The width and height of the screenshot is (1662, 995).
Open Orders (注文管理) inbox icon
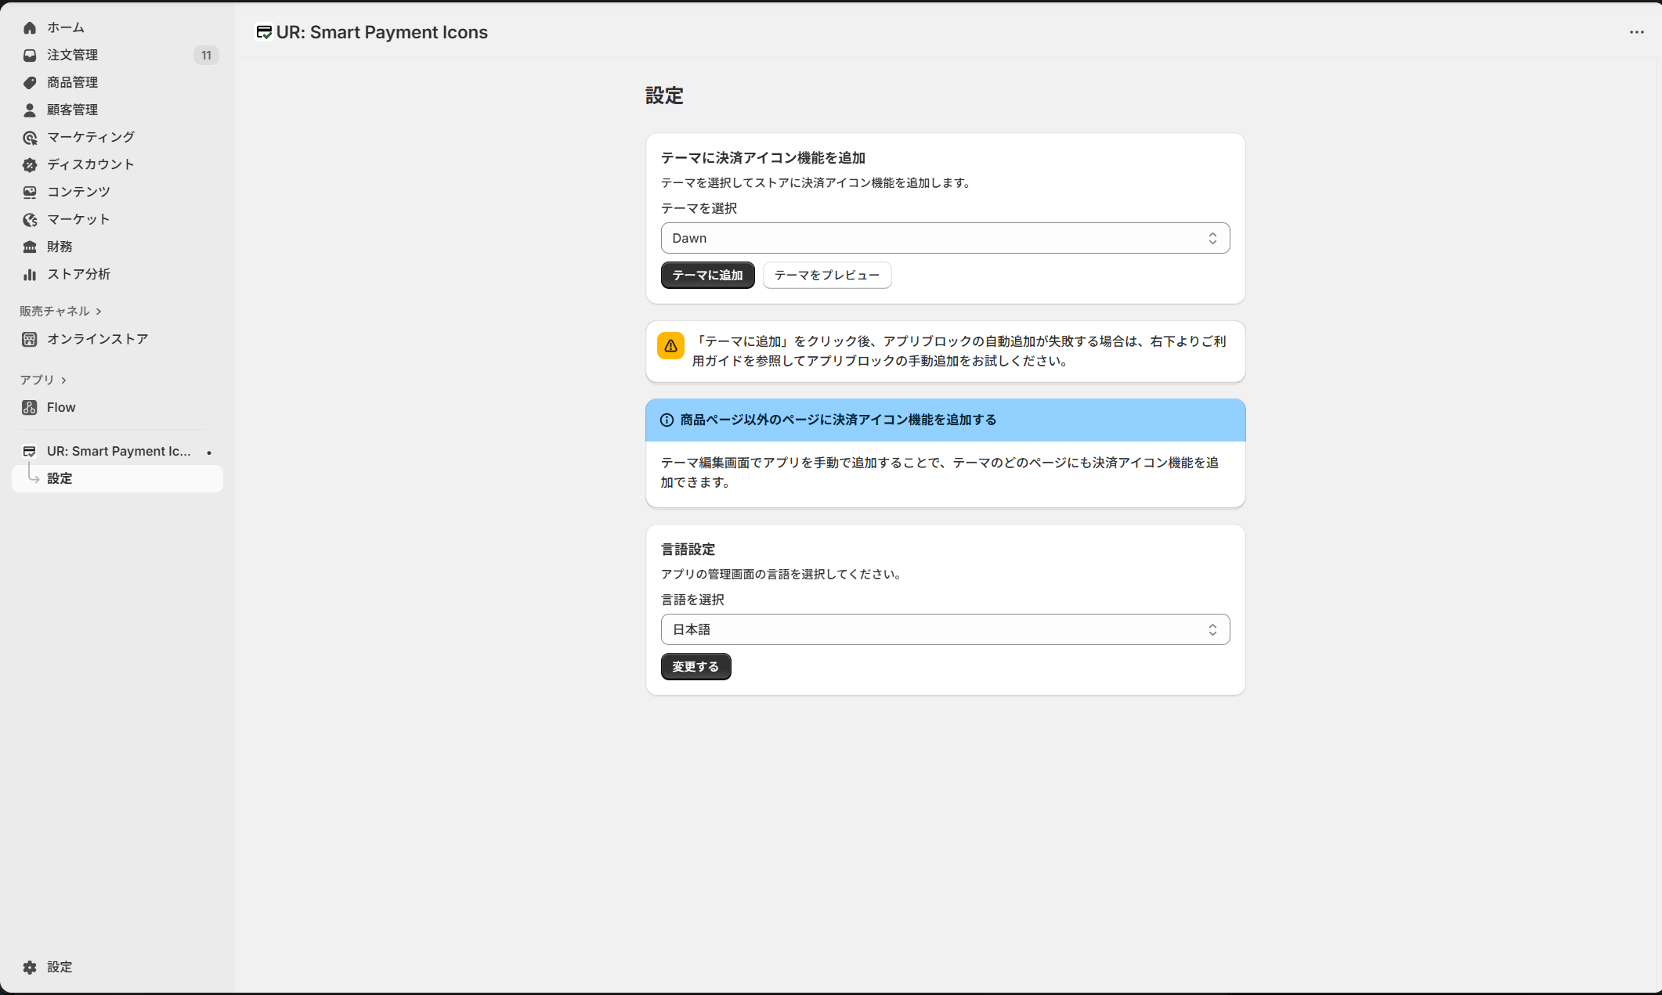coord(30,56)
